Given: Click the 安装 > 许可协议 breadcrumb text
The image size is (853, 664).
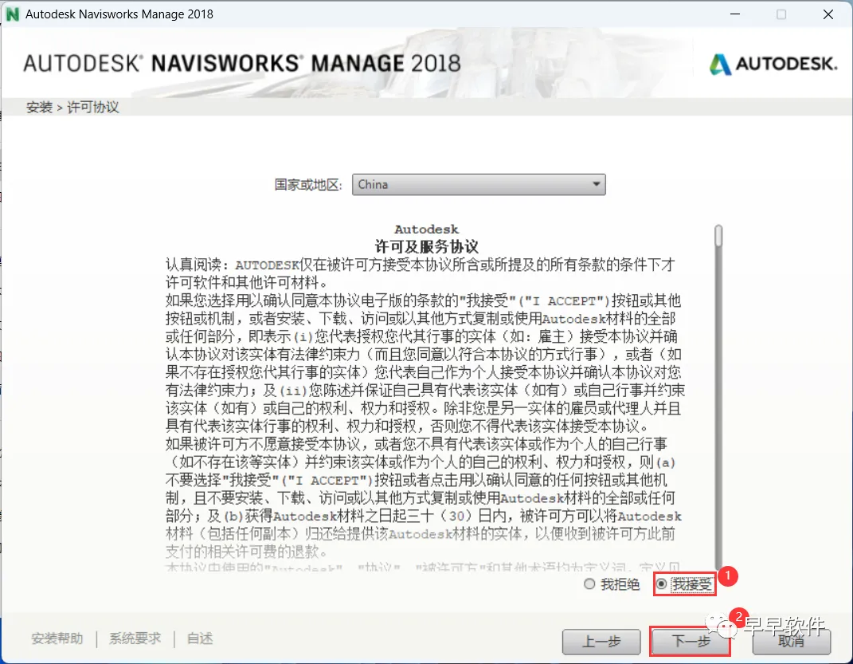Looking at the screenshot, I should (72, 108).
